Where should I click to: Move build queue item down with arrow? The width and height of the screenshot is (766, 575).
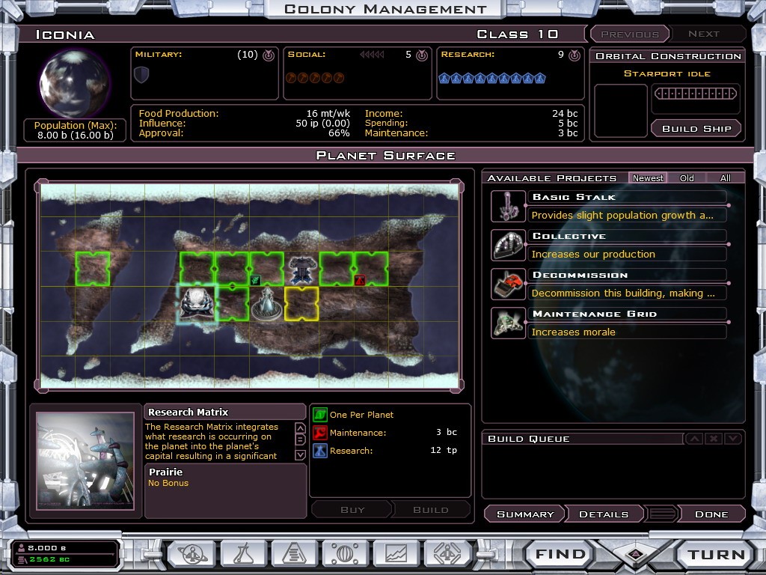733,439
